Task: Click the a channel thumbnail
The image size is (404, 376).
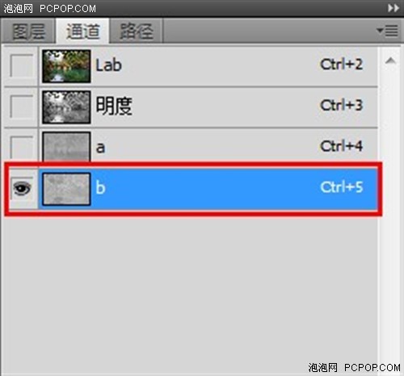Action: (66, 147)
